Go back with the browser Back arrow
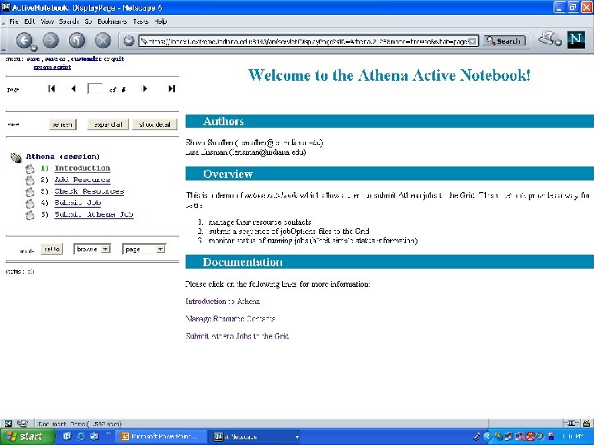This screenshot has width=594, height=445. click(x=25, y=40)
